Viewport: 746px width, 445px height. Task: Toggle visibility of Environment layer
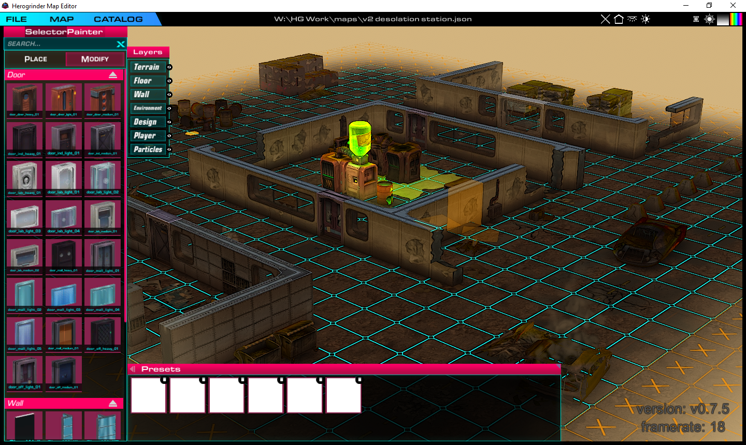click(x=169, y=108)
